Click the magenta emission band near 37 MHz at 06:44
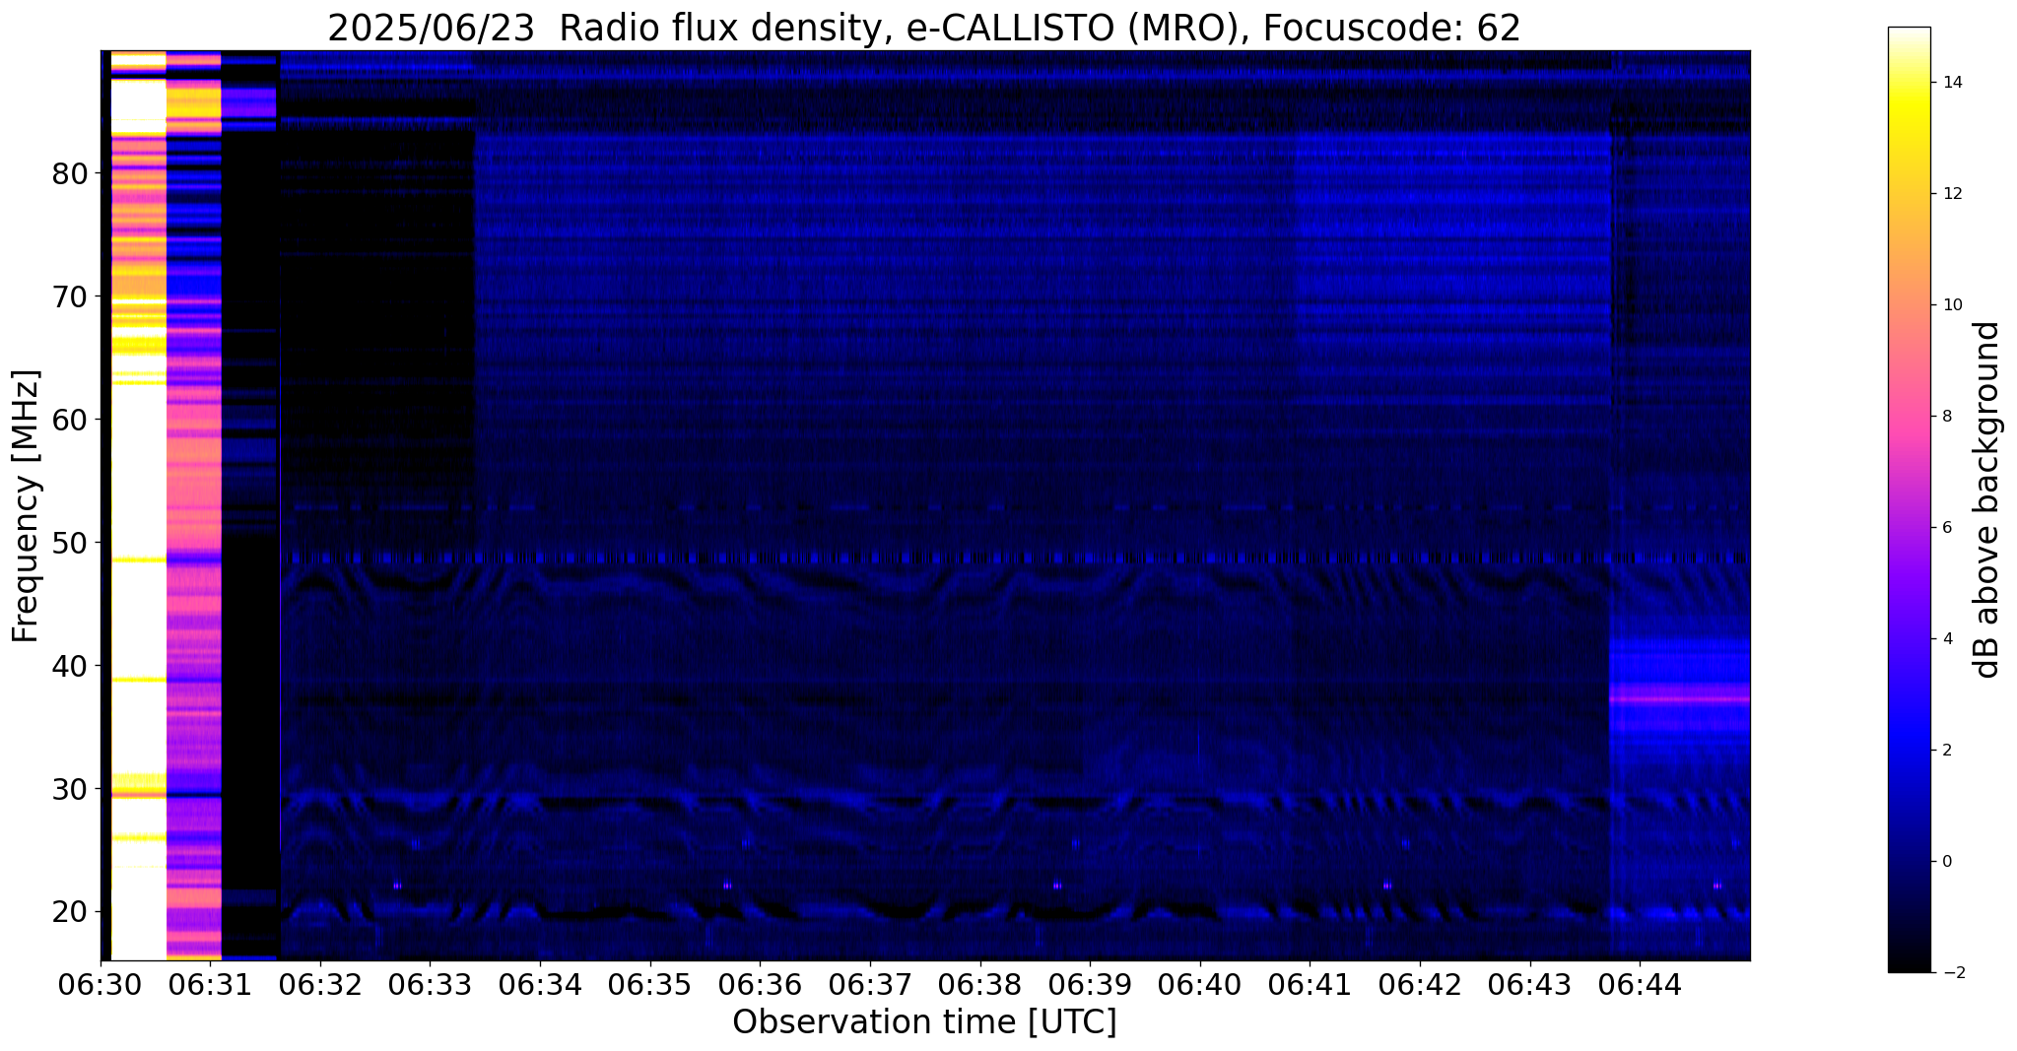 [x=1679, y=698]
